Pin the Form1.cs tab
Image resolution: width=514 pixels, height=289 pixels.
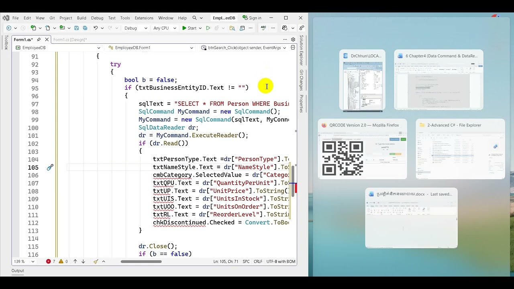[39, 39]
